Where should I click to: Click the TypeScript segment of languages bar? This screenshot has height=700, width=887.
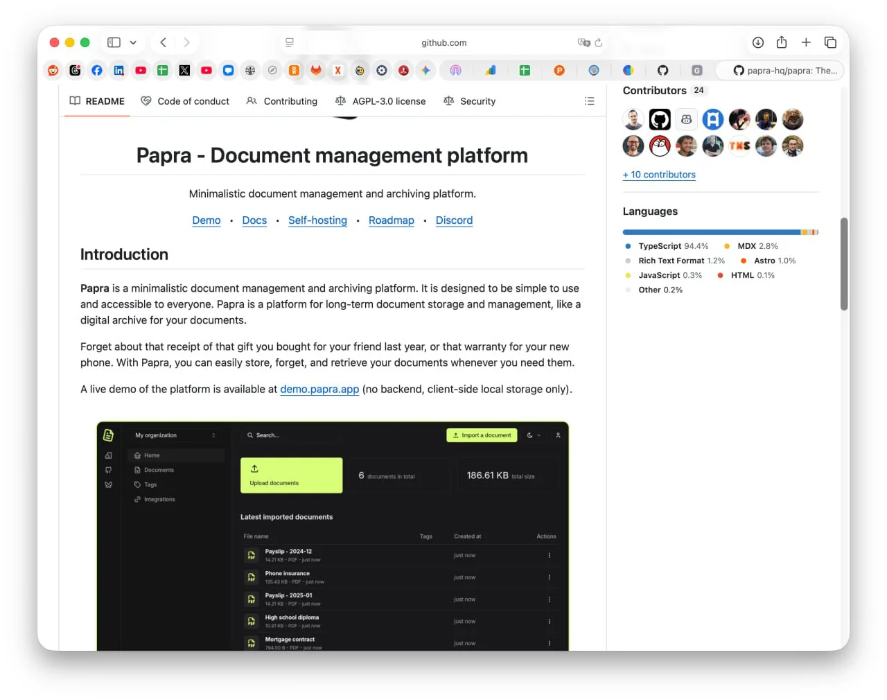(x=710, y=232)
